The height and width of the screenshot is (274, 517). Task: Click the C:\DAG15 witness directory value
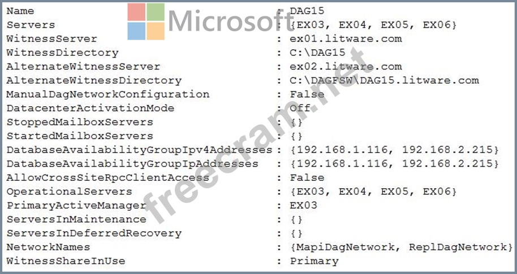coord(317,53)
